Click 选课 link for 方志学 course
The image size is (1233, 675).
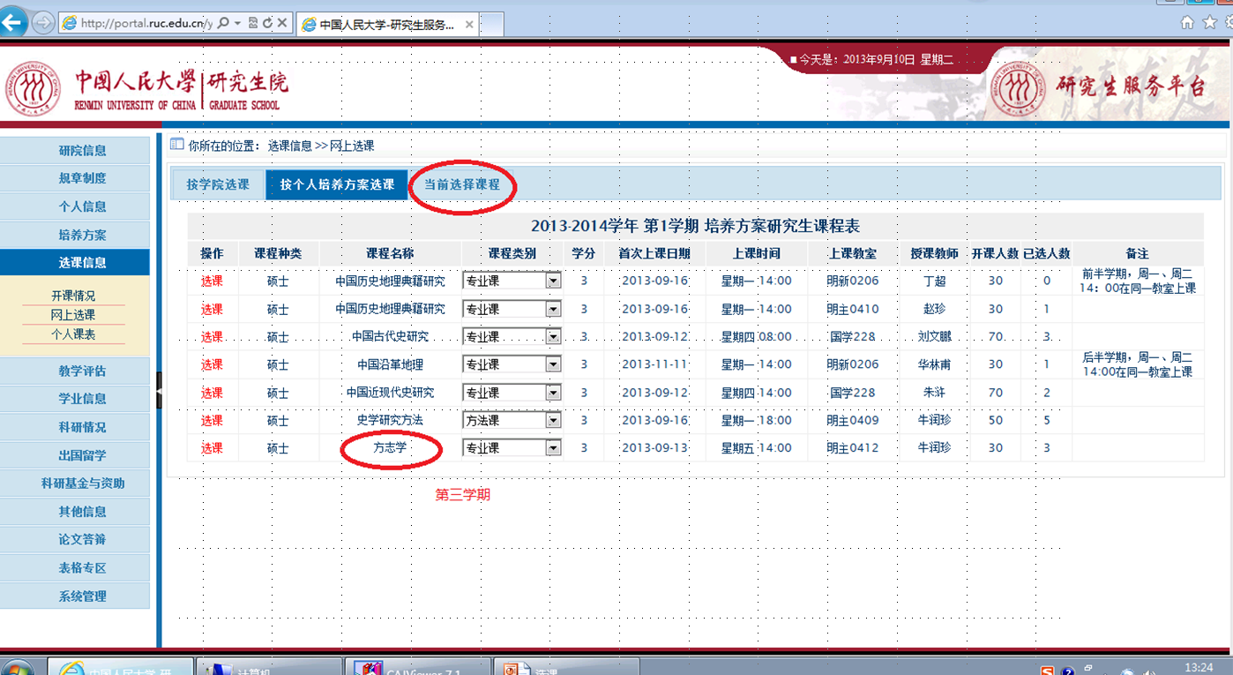[x=212, y=448]
